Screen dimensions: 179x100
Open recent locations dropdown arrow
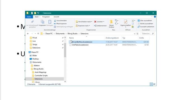[x=35, y=34]
